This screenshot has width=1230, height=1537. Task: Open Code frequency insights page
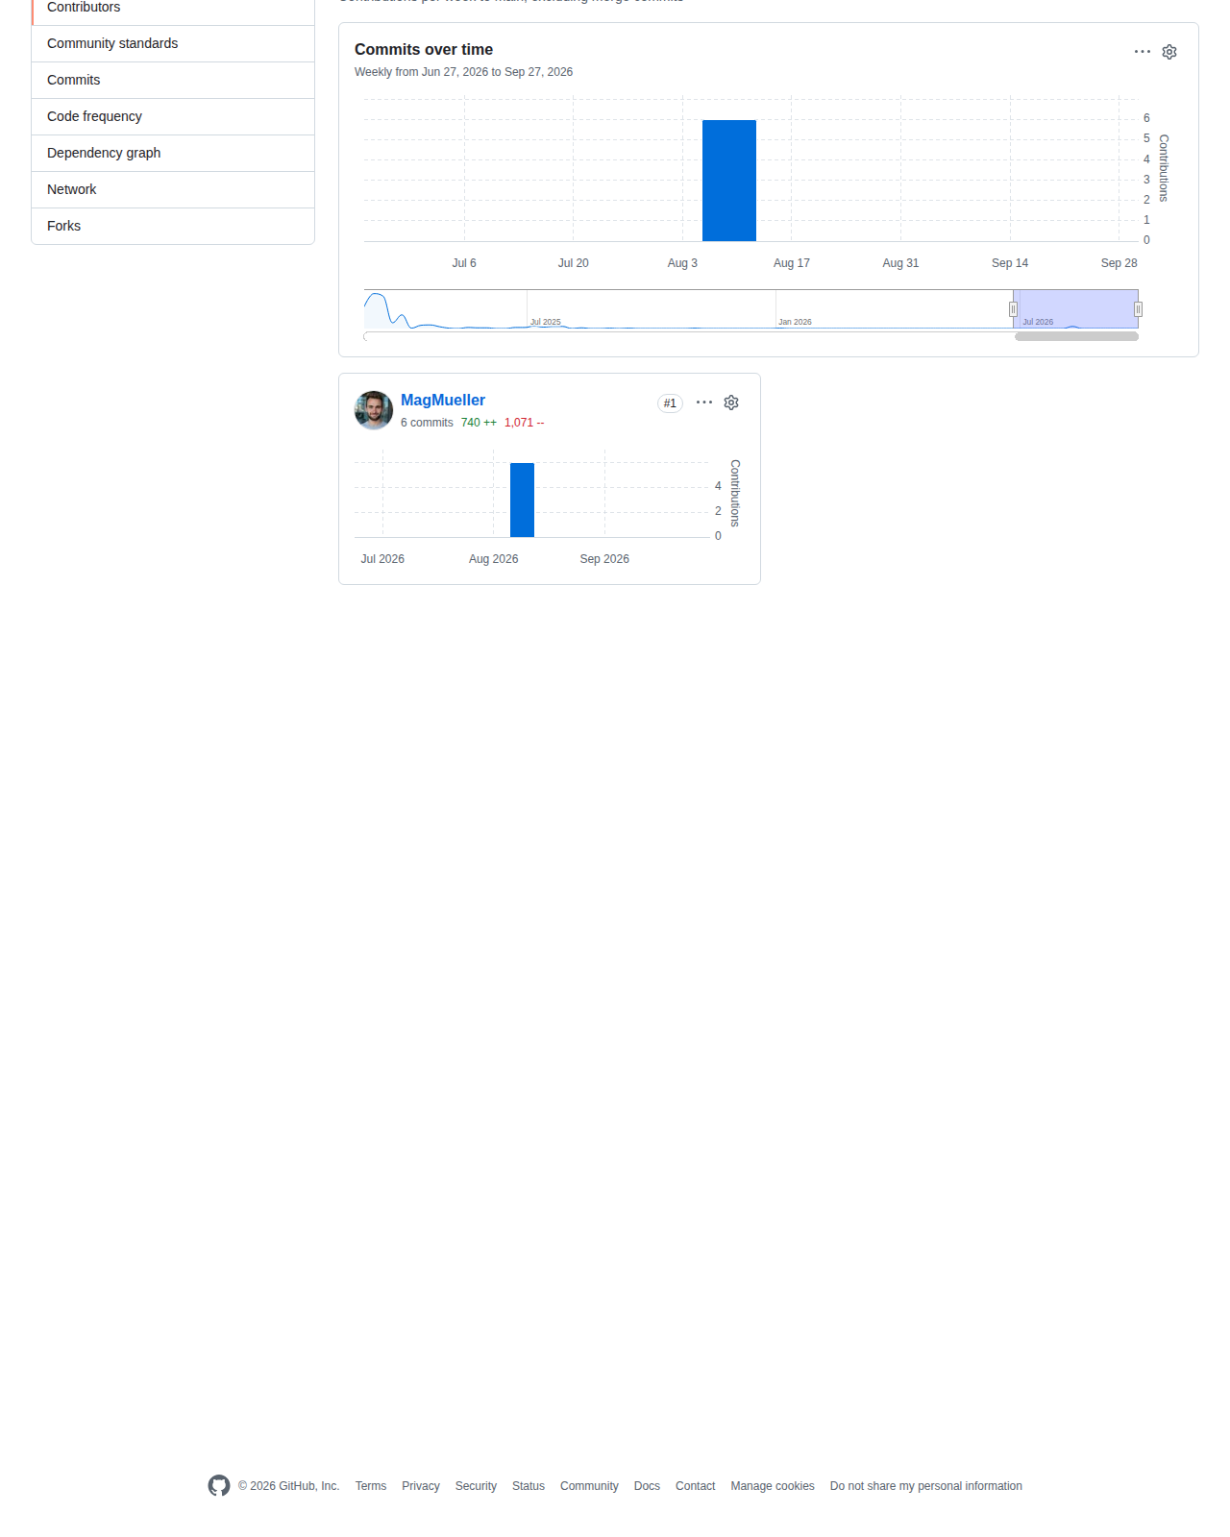coord(173,117)
